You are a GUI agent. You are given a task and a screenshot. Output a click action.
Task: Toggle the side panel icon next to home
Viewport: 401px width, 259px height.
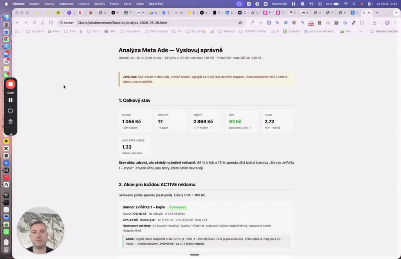click(51, 23)
